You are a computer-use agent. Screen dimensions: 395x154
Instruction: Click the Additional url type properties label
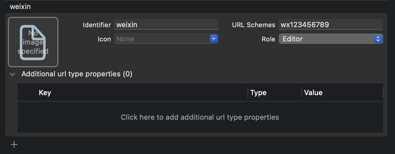[77, 74]
